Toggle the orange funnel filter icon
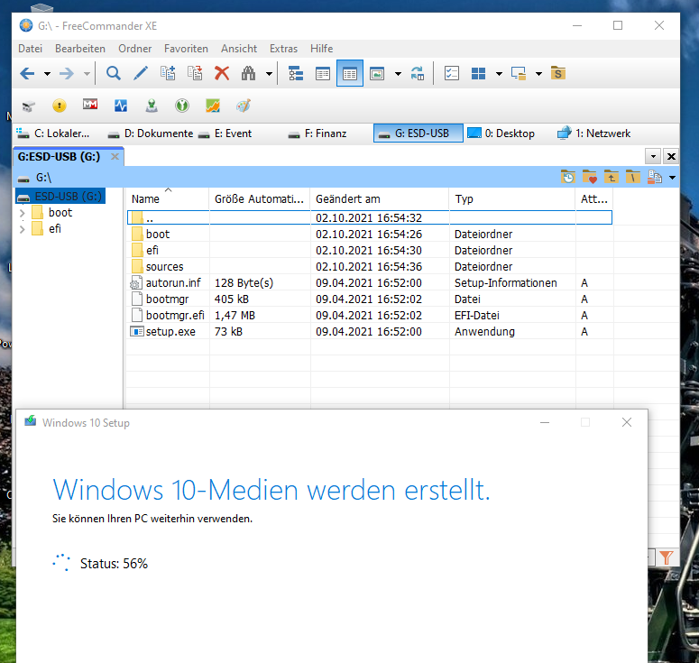The width and height of the screenshot is (699, 663). point(667,557)
